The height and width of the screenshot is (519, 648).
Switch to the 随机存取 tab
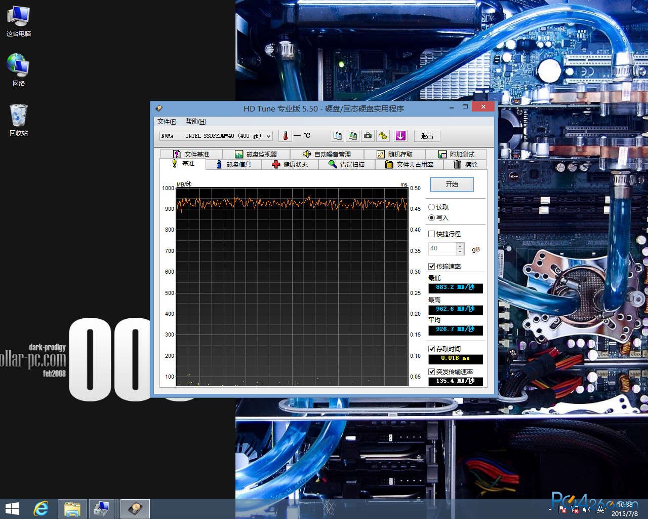[394, 154]
